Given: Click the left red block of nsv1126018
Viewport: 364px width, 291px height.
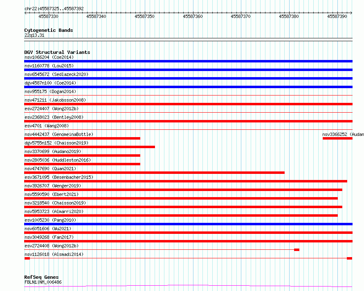Looking at the screenshot, I should 27,258.
